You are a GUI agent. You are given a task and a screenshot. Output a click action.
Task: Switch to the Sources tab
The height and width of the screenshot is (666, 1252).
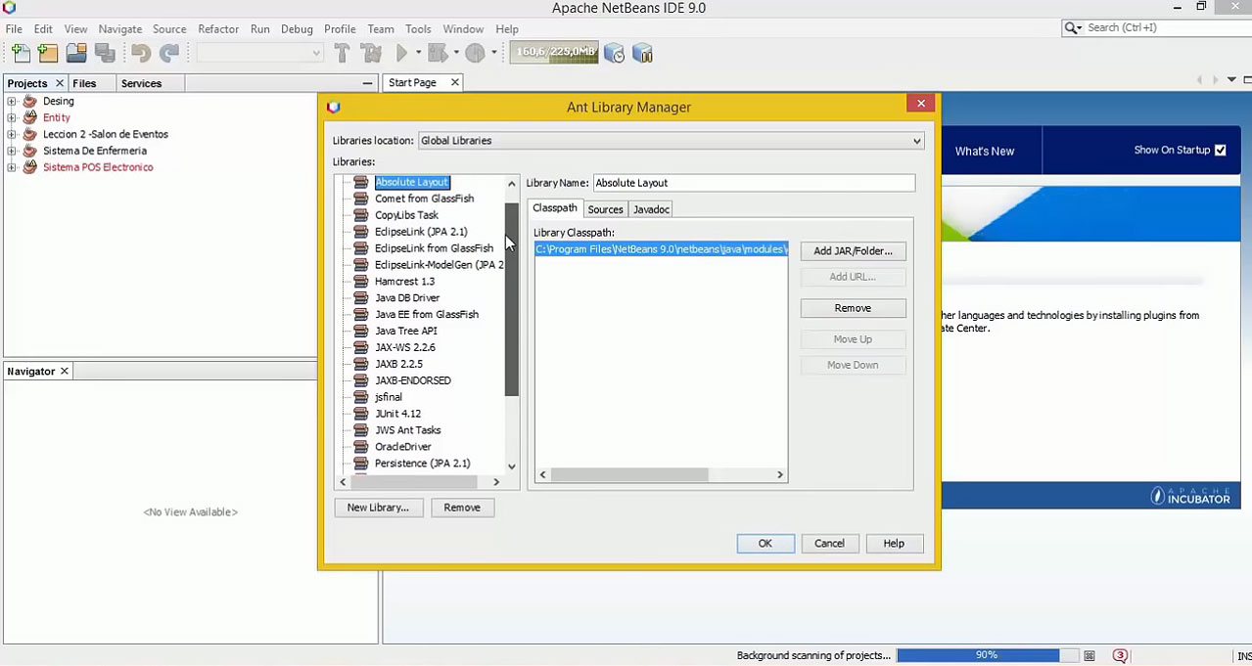(605, 209)
